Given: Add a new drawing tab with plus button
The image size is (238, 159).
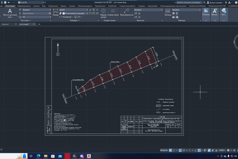Looking at the screenshot, I should [39, 24].
